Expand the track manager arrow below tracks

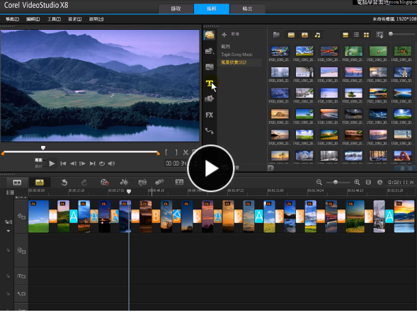click(x=8, y=231)
